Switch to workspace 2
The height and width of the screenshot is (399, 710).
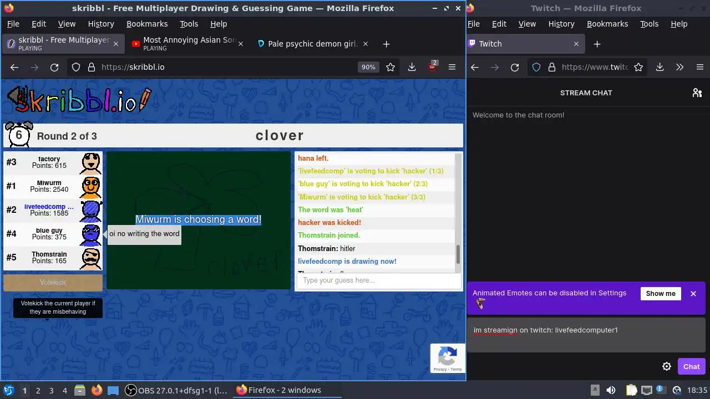pos(38,390)
